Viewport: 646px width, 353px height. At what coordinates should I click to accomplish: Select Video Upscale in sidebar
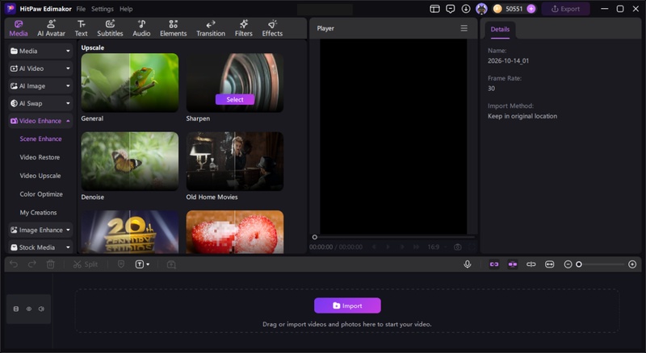pos(40,176)
